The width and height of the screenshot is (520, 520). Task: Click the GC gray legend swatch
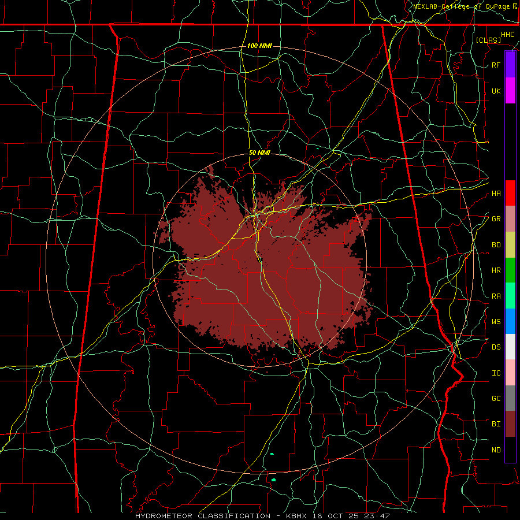pos(510,398)
